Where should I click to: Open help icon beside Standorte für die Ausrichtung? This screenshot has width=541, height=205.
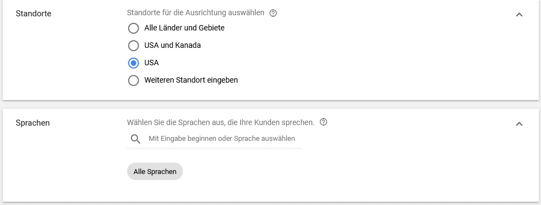point(273,13)
